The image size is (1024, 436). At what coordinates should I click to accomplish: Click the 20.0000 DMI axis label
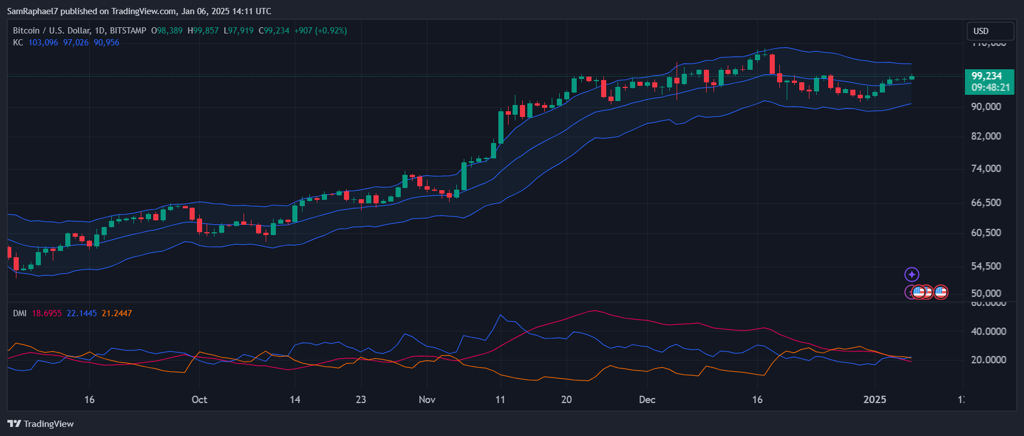point(988,360)
